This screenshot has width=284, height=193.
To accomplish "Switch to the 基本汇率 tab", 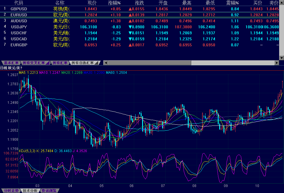I will tap(11, 63).
